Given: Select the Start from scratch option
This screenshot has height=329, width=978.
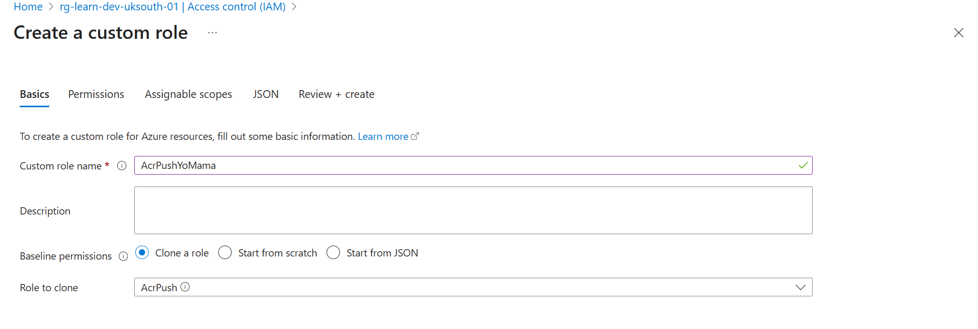Looking at the screenshot, I should pyautogui.click(x=225, y=253).
